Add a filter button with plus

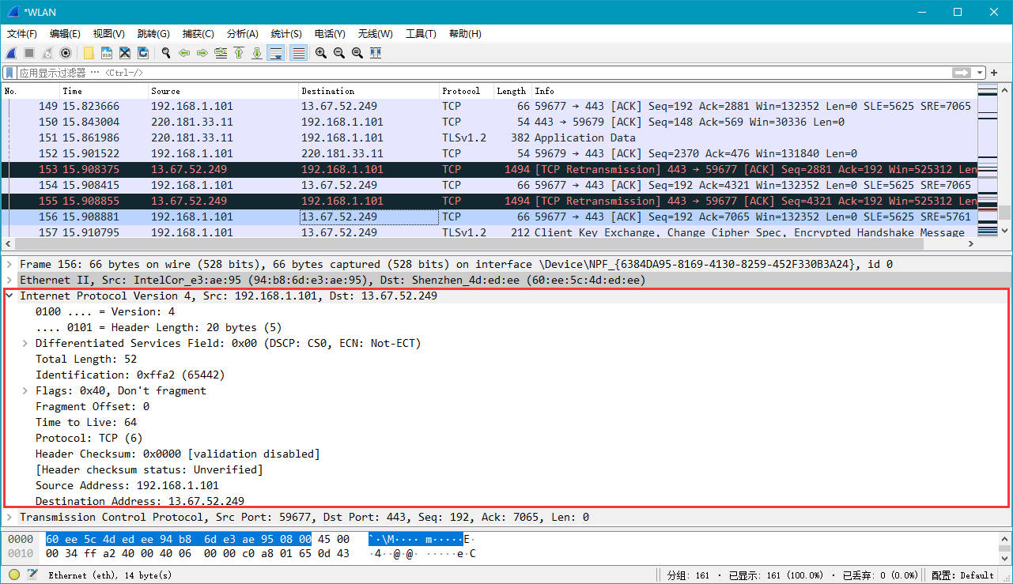pos(995,73)
